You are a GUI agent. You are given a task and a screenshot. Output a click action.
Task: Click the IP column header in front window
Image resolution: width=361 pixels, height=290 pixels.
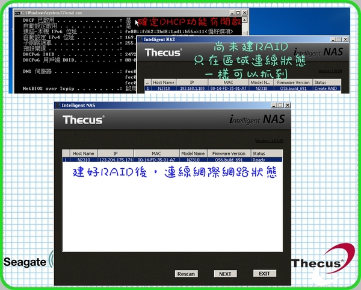point(116,154)
